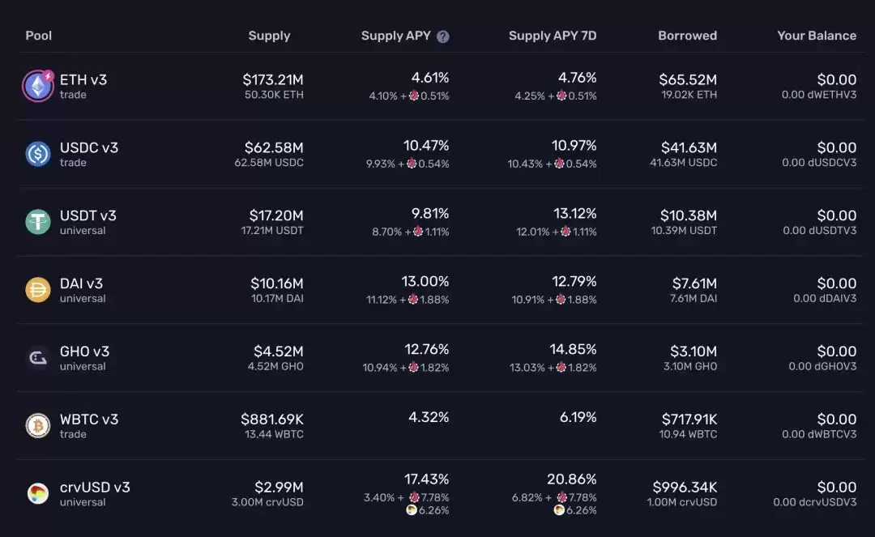Screen dimensions: 875x537
Task: Click the crvUSD v3 pool icon
Action: [37, 493]
